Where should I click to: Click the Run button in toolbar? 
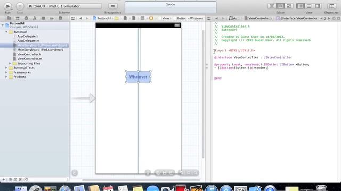tap(7, 6)
